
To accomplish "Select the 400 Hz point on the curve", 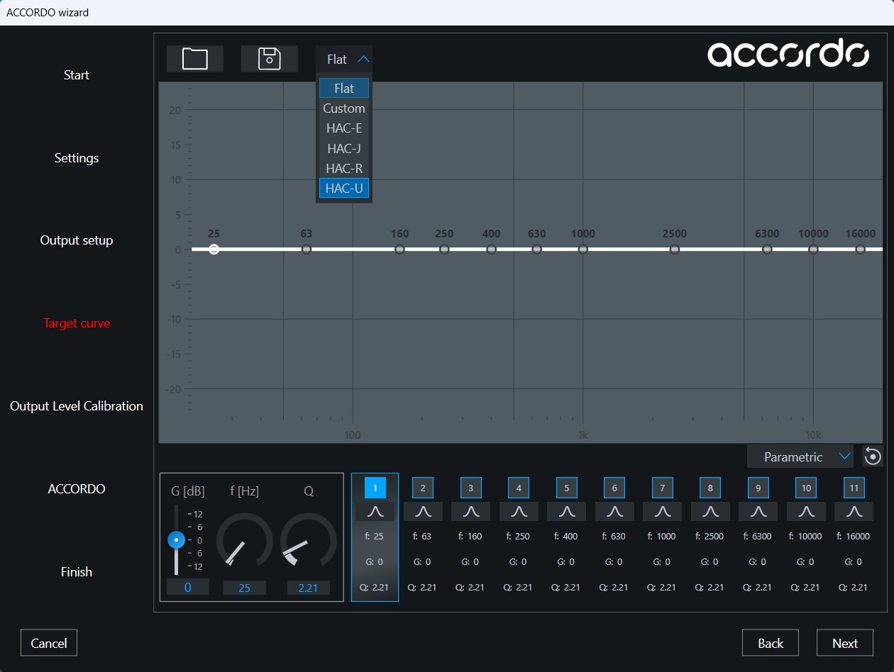I will (x=491, y=250).
